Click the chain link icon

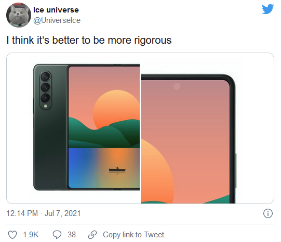click(x=92, y=235)
